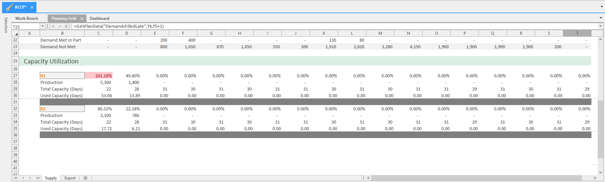Select the Supply sheet tab
Viewport: 605px width, 182px height.
[x=51, y=178]
